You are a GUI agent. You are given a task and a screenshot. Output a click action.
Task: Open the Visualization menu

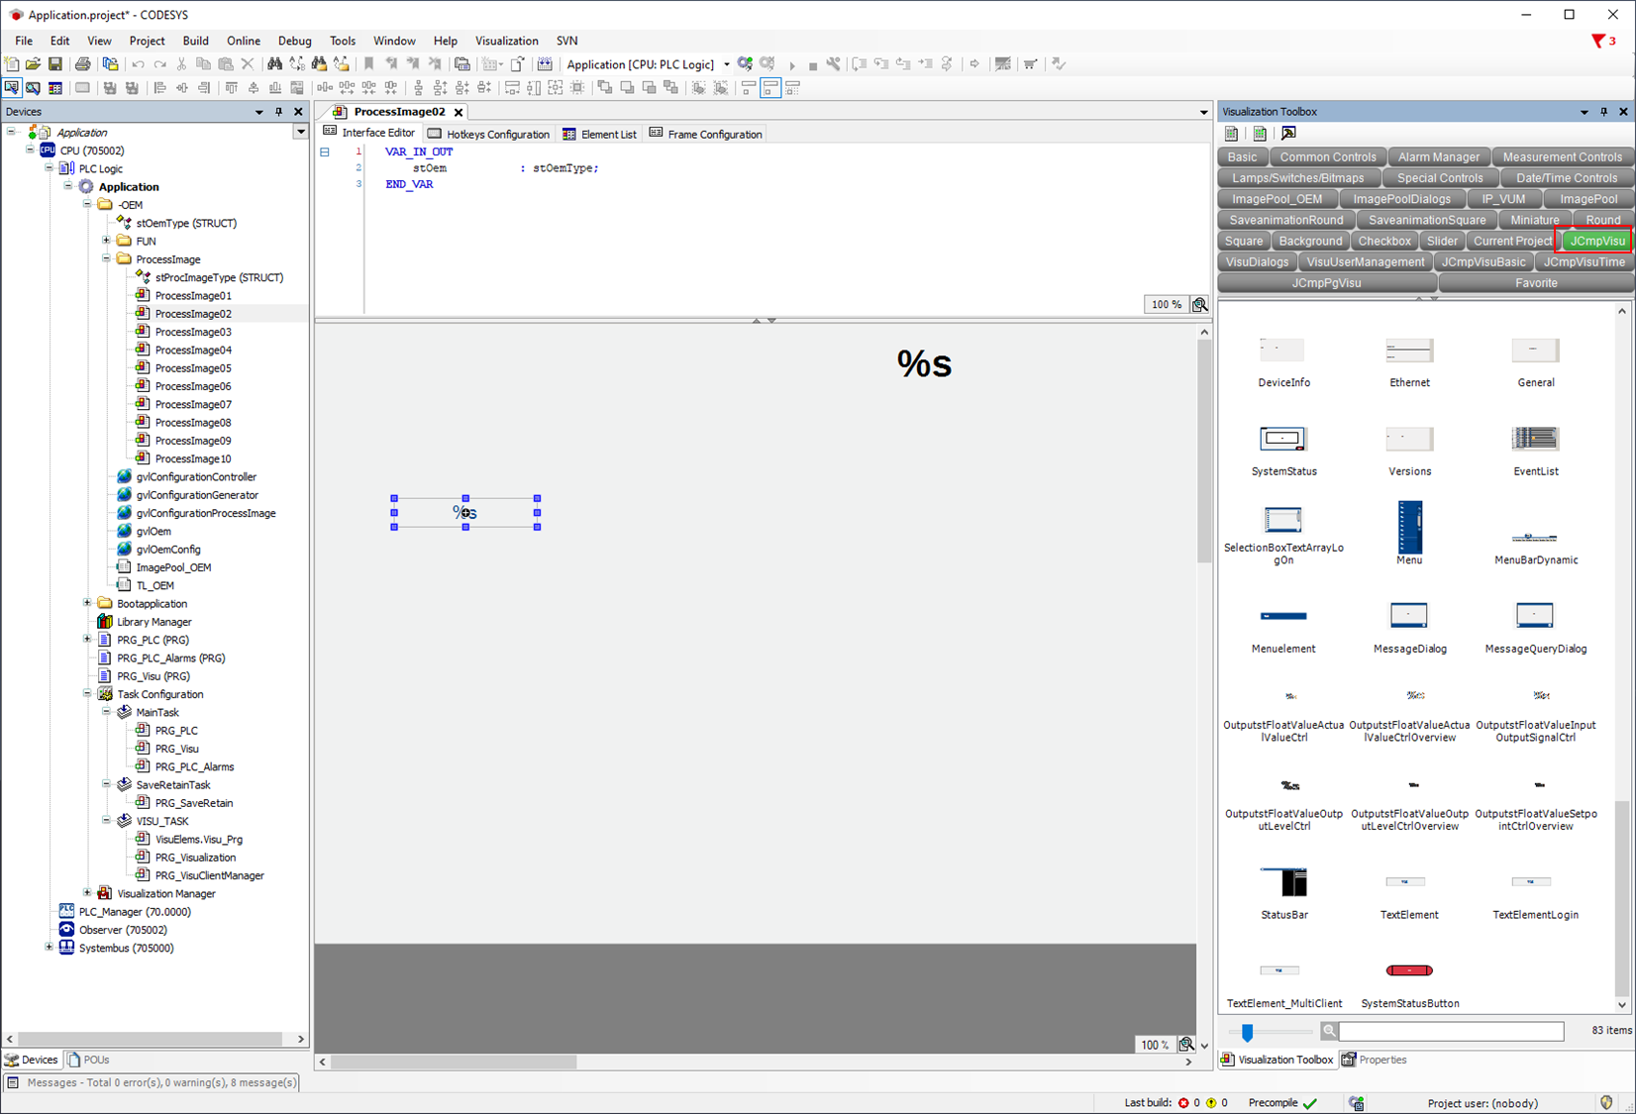click(x=506, y=41)
